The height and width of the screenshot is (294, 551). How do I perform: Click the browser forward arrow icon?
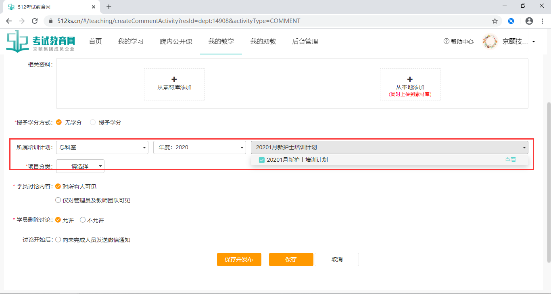coord(22,21)
